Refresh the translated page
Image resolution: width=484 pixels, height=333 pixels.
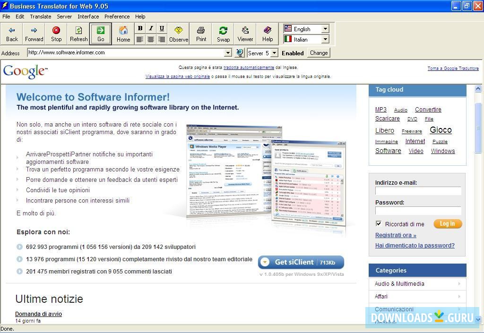coord(78,33)
